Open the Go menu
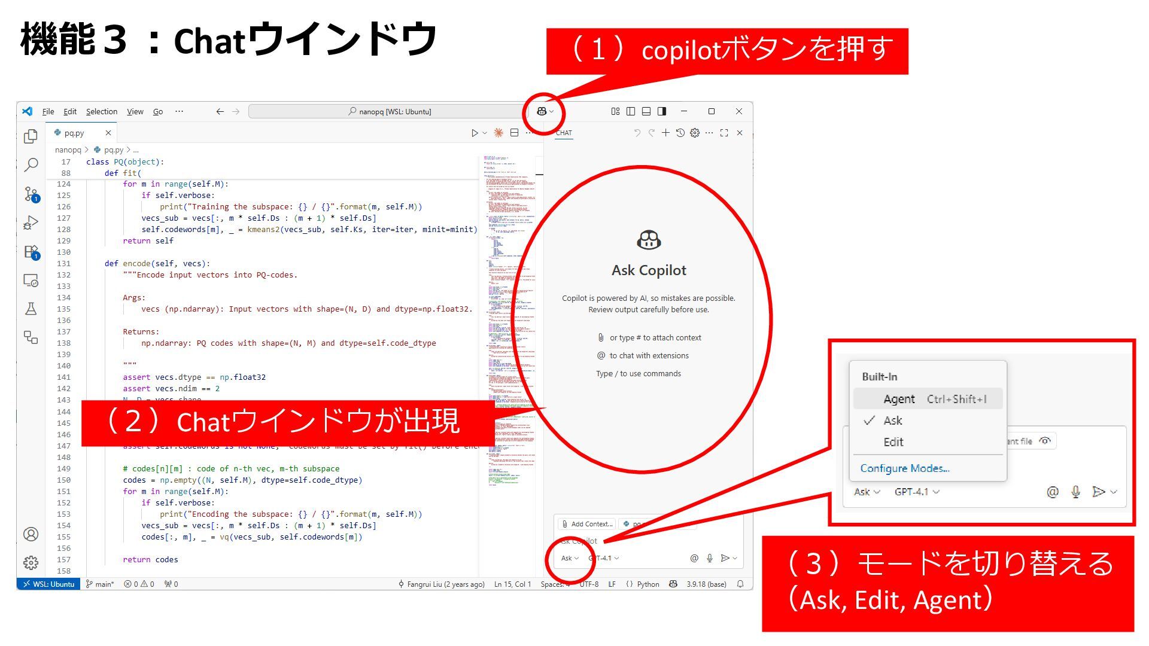The image size is (1149, 646). click(158, 111)
